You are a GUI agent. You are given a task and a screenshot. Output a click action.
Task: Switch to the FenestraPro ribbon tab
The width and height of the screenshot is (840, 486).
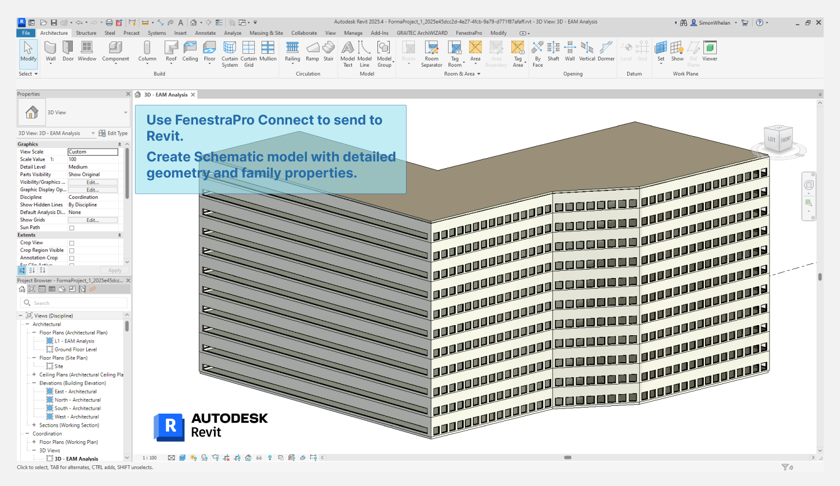[469, 33]
